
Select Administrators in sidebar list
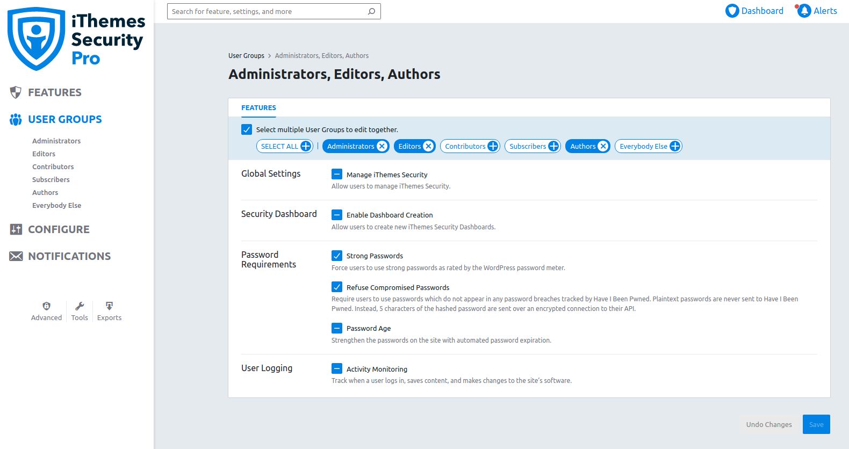point(56,141)
